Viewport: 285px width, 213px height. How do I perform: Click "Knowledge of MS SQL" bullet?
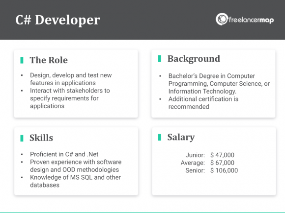pos(75,181)
